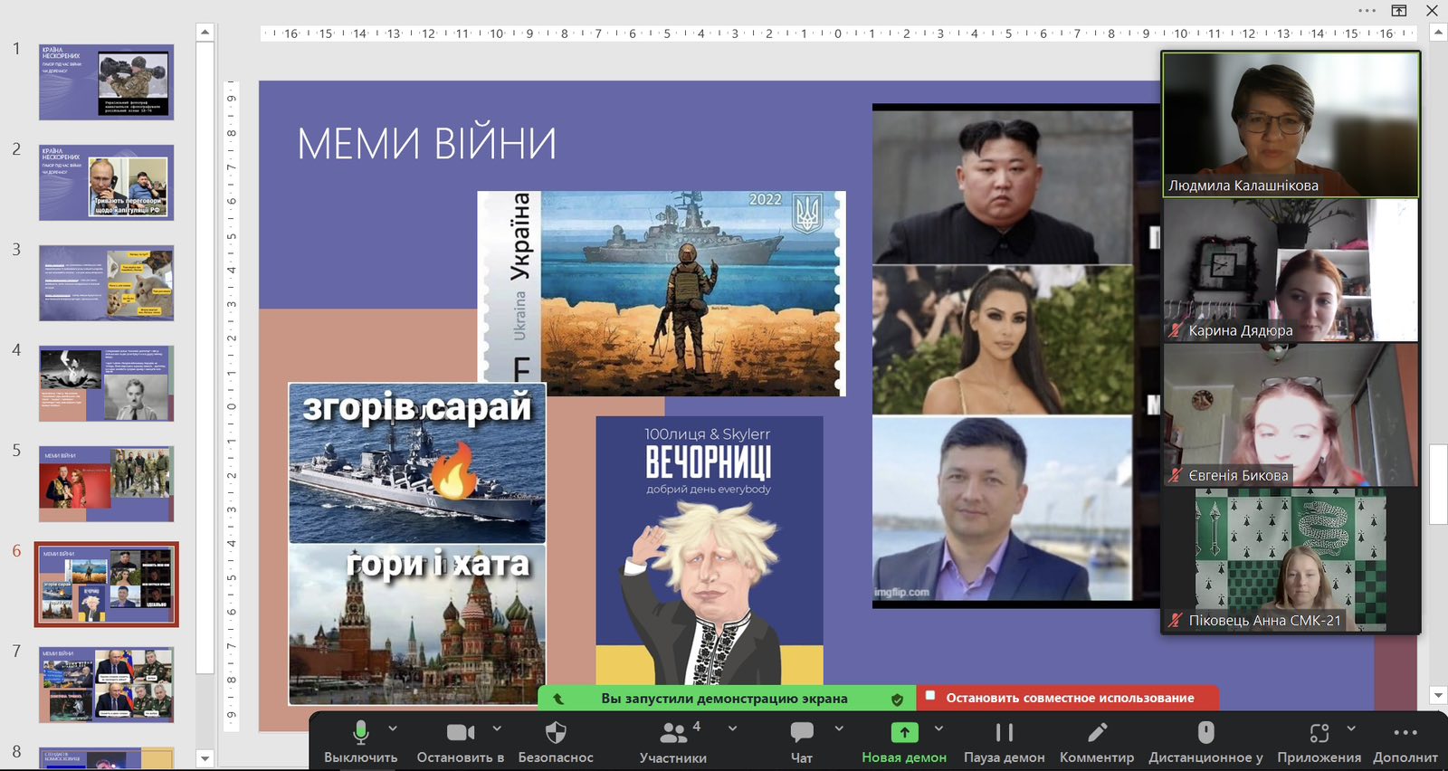Image resolution: width=1448 pixels, height=771 pixels.
Task: Click Остановить совместное использование button
Action: tap(1068, 698)
